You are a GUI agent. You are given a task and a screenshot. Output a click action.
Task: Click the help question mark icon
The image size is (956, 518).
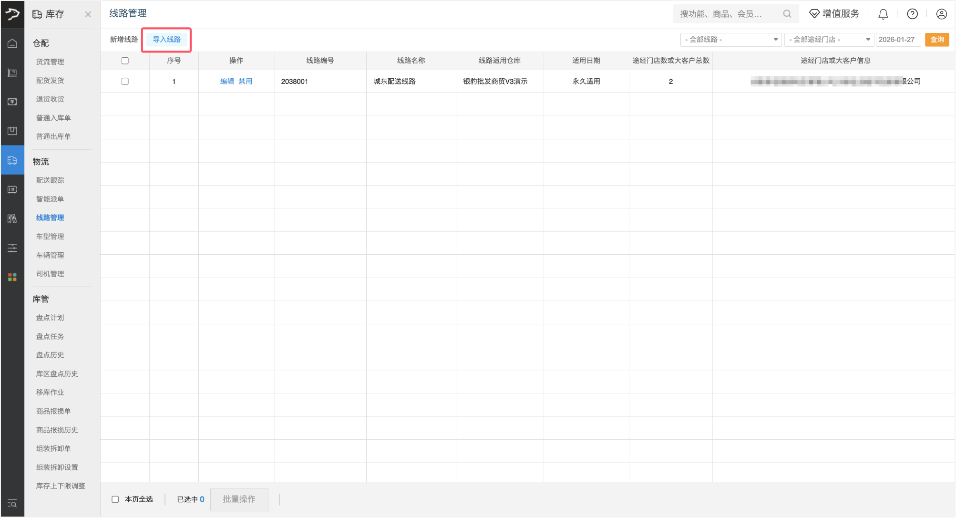click(912, 14)
